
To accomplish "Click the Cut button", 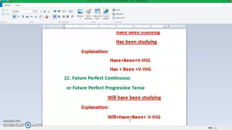I will click(x=5, y=10).
